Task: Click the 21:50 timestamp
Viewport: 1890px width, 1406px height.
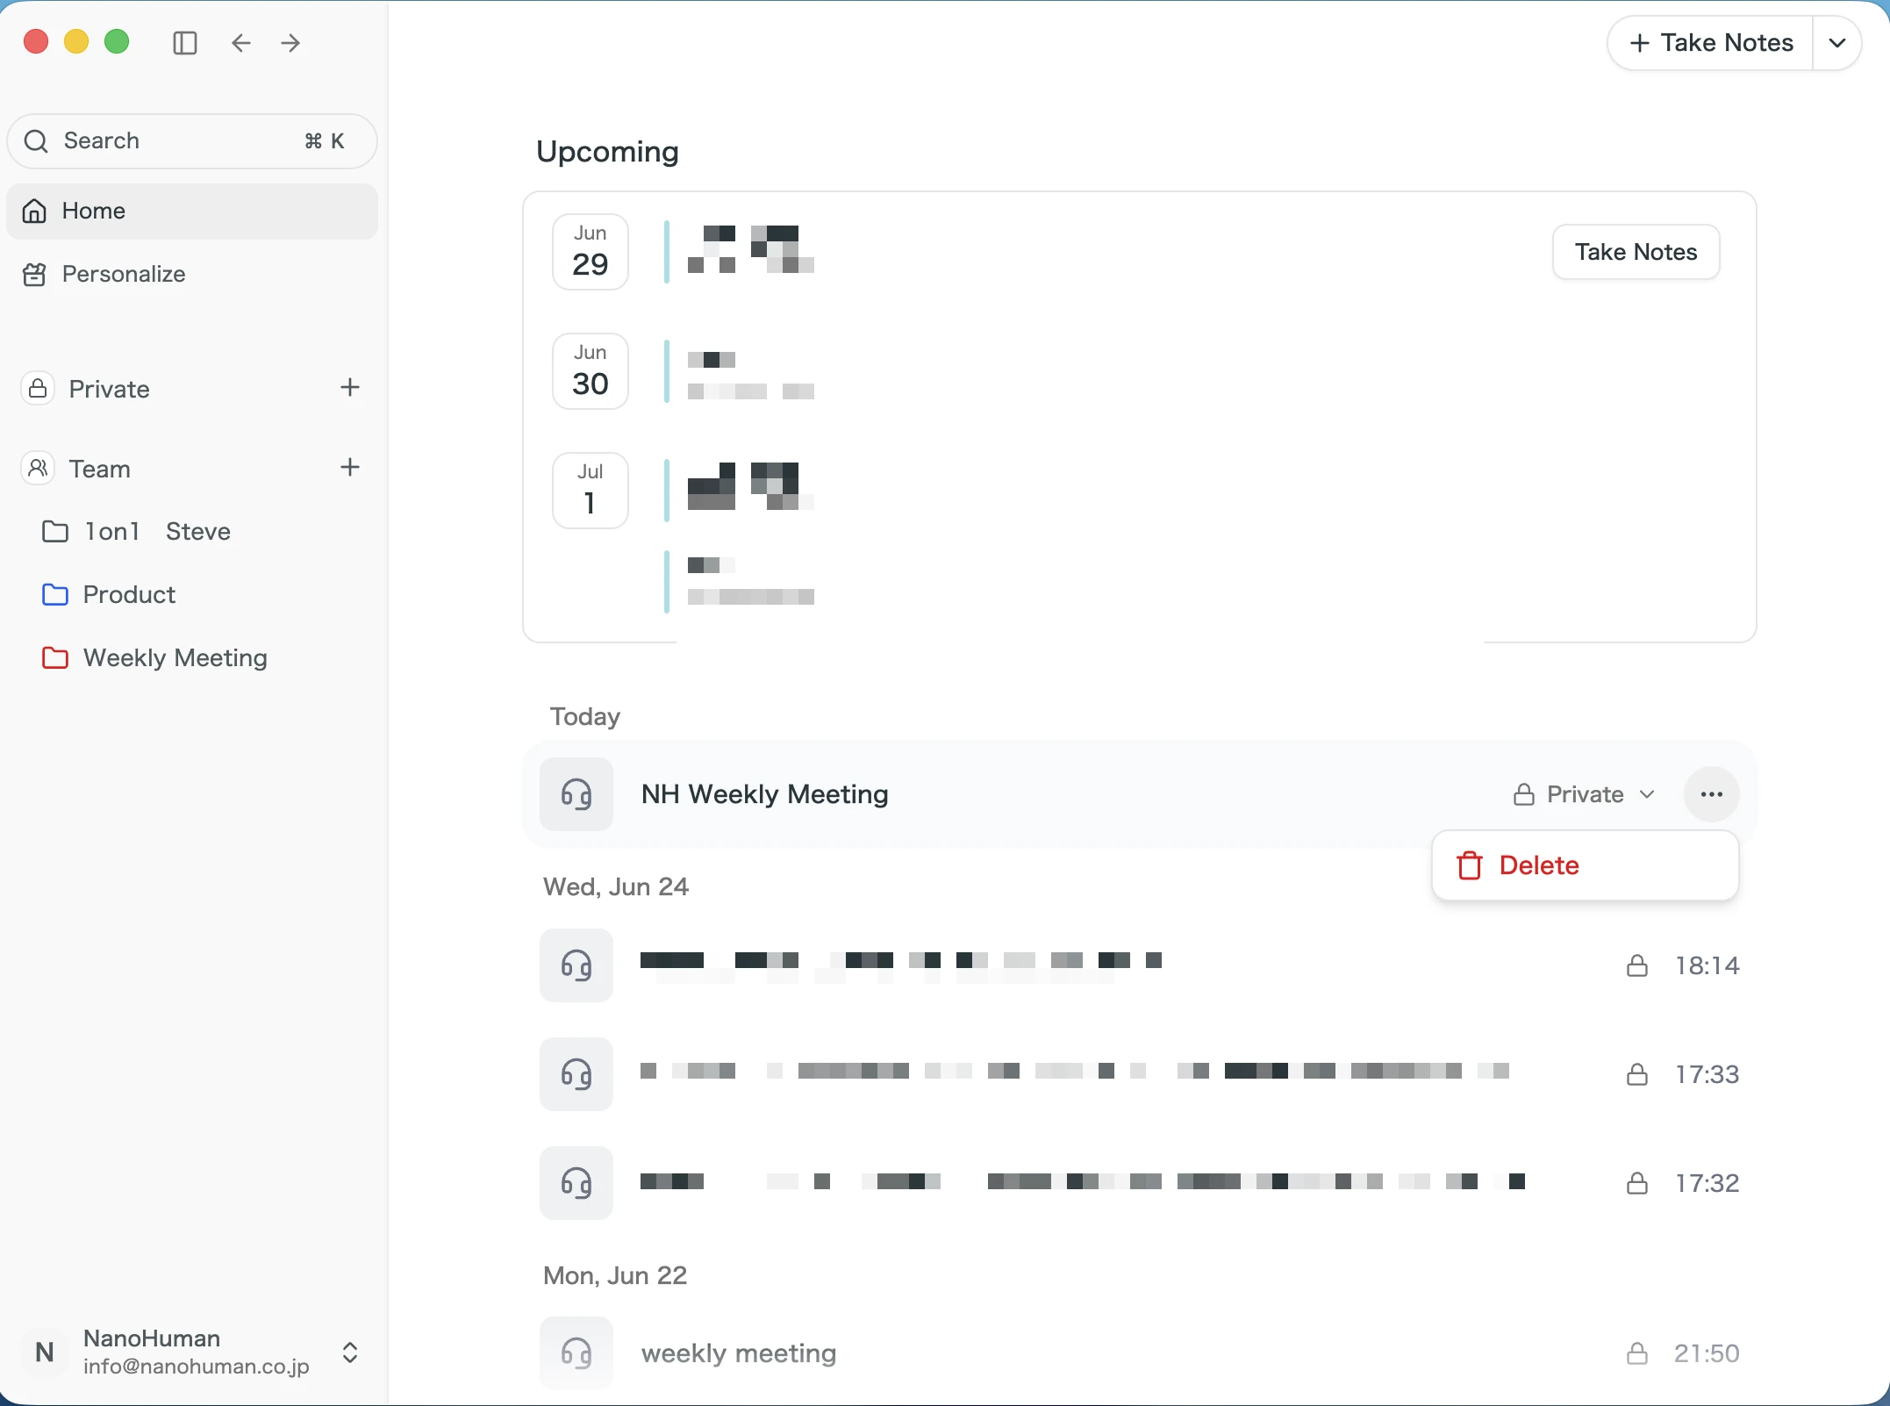Action: click(1707, 1354)
